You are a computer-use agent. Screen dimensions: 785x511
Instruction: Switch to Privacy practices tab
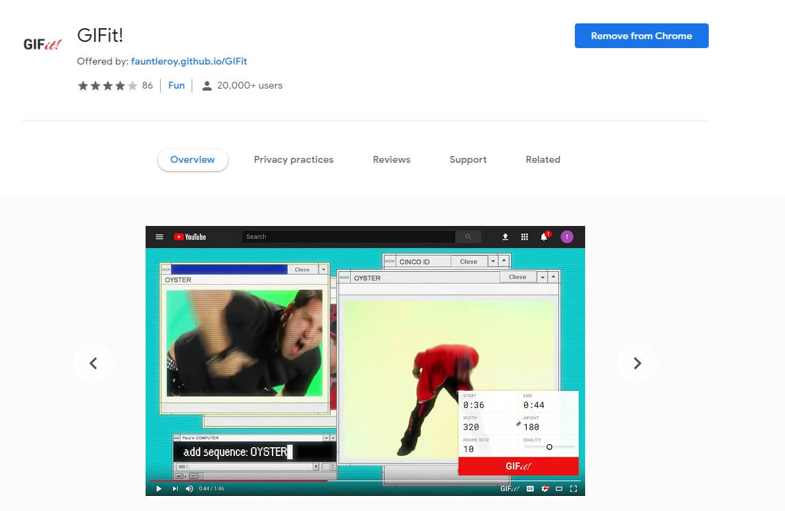point(293,159)
